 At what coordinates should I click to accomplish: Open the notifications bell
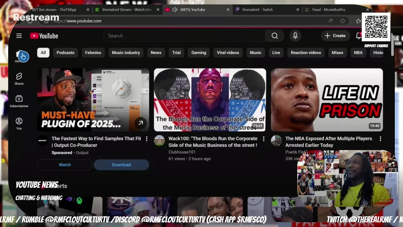click(358, 36)
